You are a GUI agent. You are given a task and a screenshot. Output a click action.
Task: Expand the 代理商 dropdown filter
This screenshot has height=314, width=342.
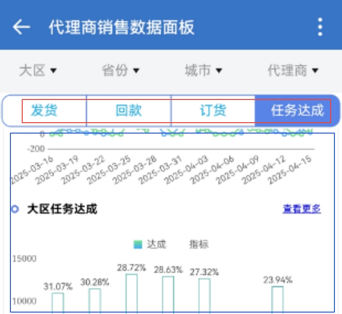point(293,70)
